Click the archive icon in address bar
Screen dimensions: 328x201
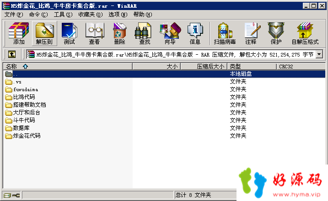click(31, 54)
